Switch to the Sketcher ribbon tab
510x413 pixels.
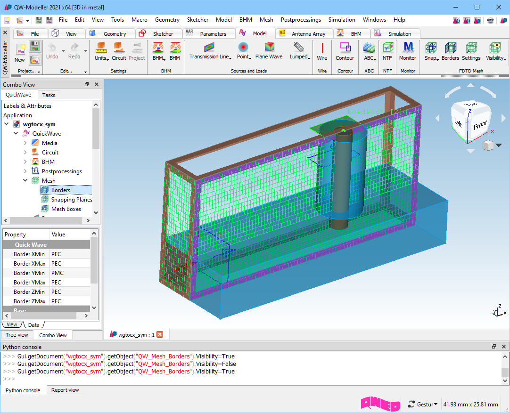(158, 34)
